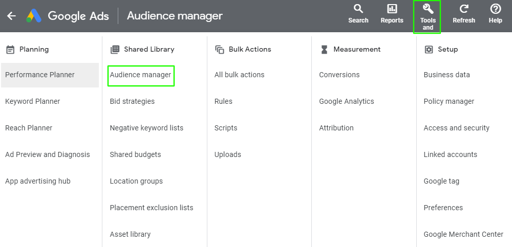Open Performance Planner
This screenshot has width=512, height=247.
(50, 75)
